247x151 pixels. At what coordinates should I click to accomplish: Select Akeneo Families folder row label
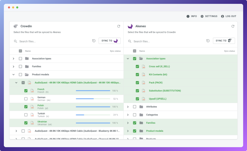[x=151, y=123]
